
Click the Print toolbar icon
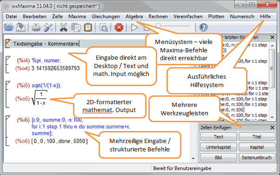coord(36,27)
